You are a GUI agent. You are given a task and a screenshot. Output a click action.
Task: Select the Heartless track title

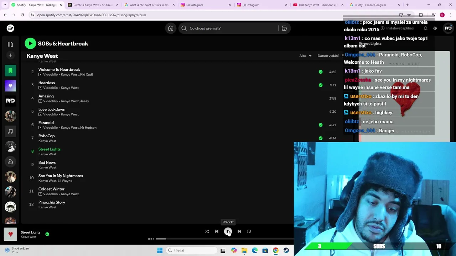[x=47, y=83]
